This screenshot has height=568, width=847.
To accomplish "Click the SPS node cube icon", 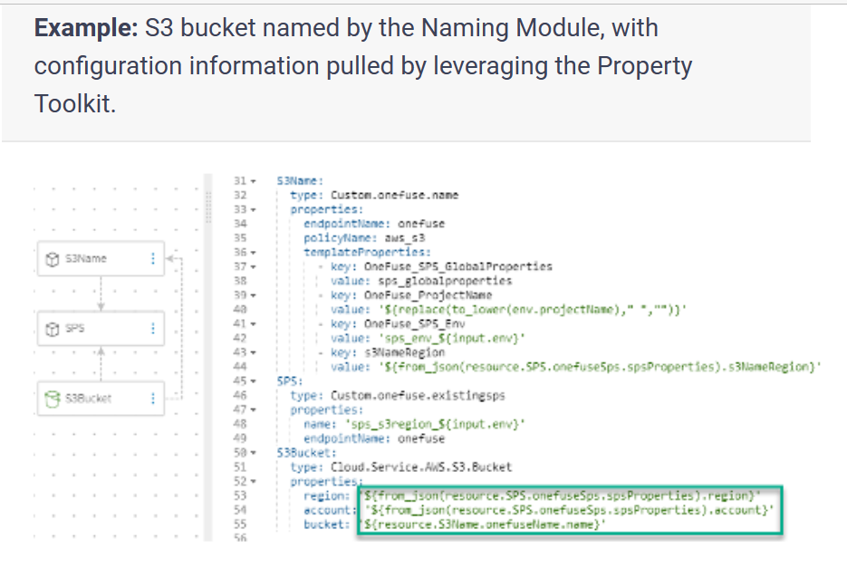I will pos(52,327).
